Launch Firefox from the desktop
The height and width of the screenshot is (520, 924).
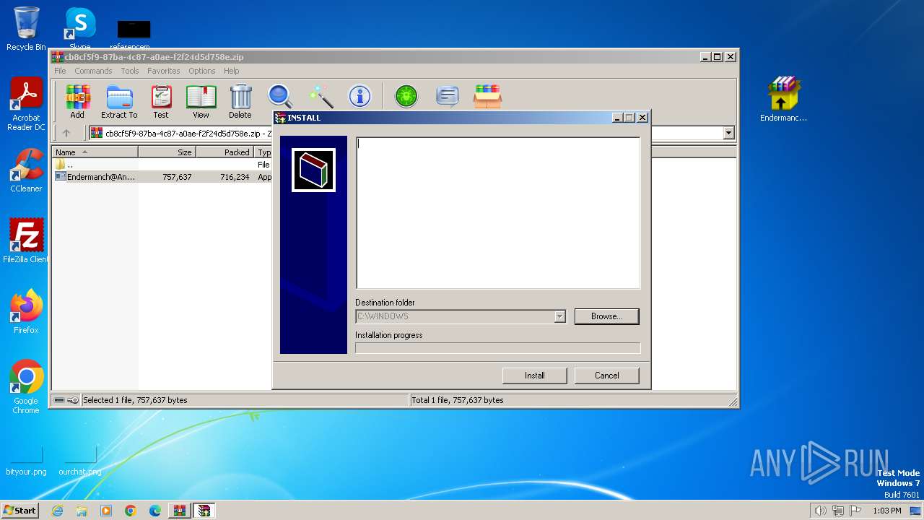point(26,311)
